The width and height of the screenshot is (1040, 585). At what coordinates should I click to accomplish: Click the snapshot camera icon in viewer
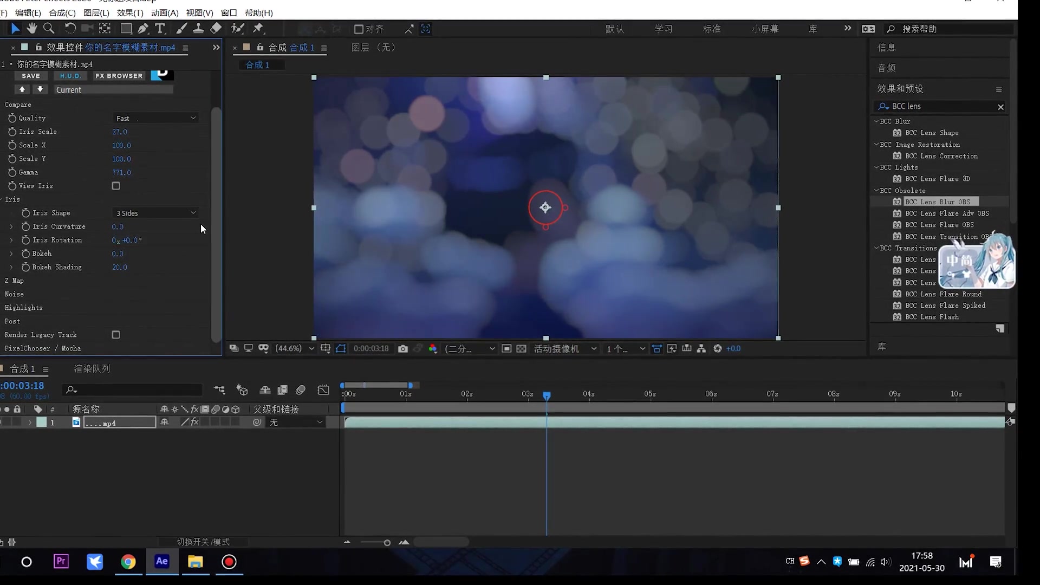point(403,349)
